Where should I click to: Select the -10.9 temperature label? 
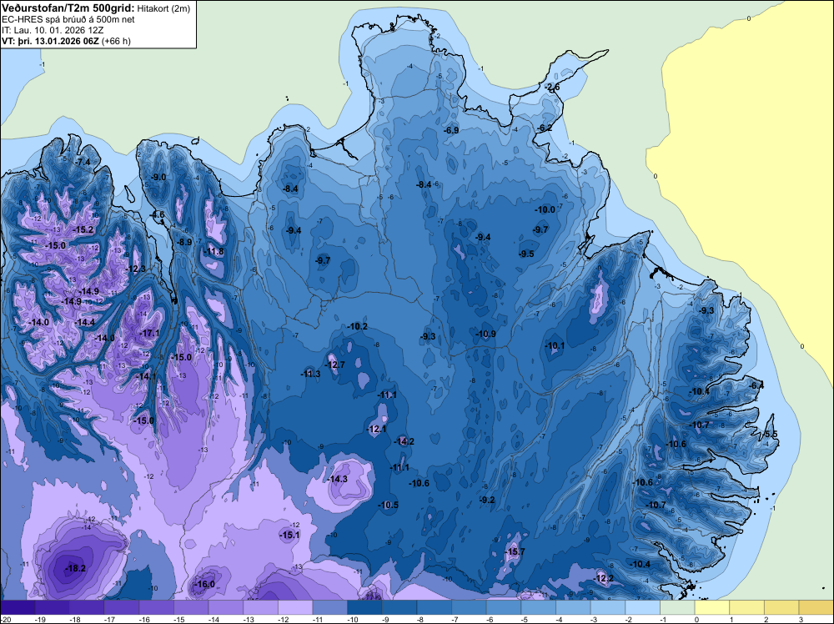[x=485, y=334]
